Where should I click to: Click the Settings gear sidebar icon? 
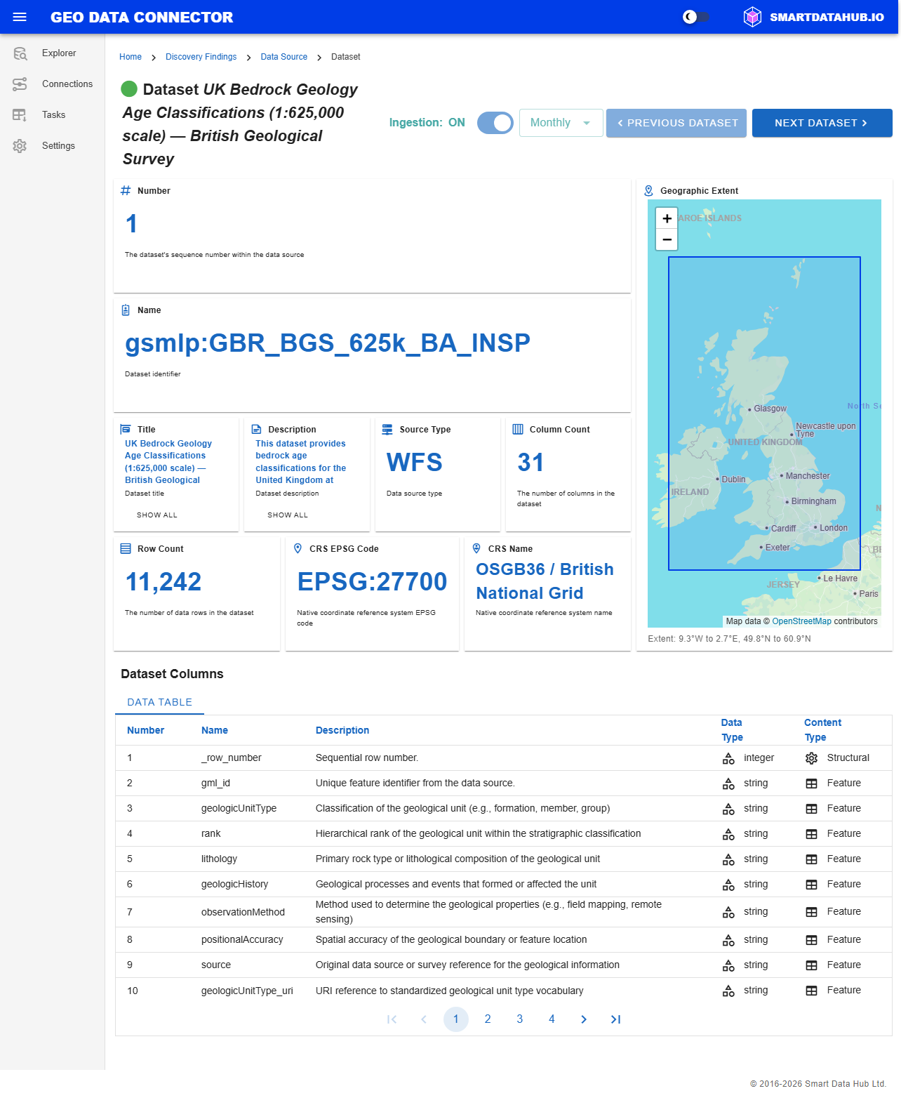pos(20,146)
